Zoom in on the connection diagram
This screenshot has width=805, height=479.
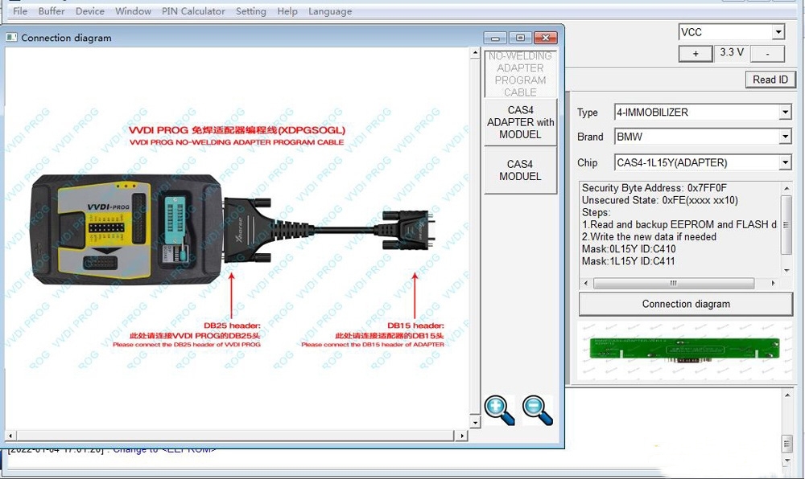[x=499, y=410]
